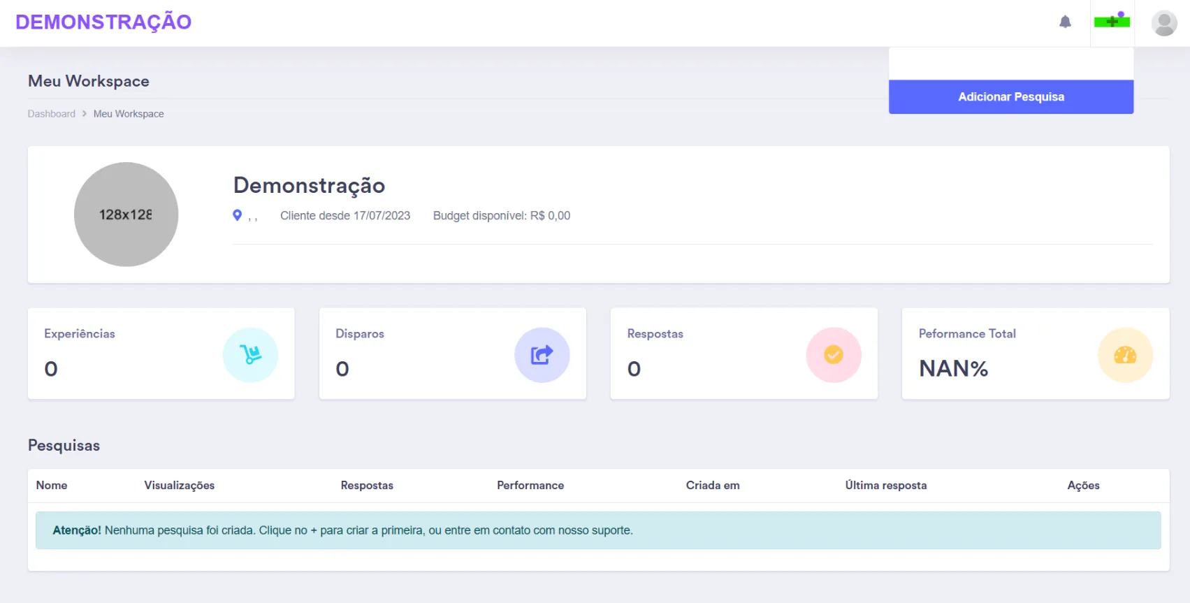Viewport: 1190px width, 603px height.
Task: Open the notifications bell icon
Action: coord(1065,22)
